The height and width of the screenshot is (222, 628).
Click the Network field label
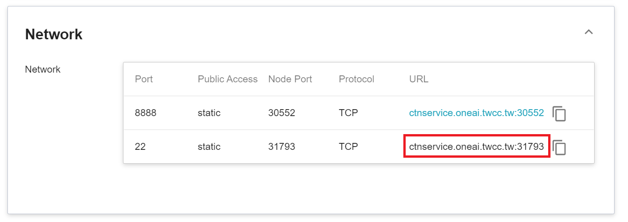pyautogui.click(x=43, y=69)
